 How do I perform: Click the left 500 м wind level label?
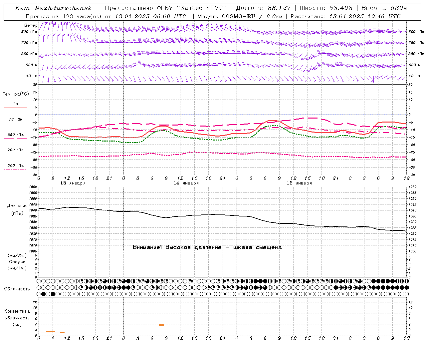32,65
